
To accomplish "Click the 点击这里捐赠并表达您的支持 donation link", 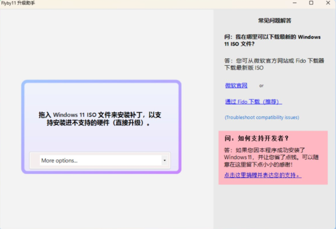I will pos(263,175).
